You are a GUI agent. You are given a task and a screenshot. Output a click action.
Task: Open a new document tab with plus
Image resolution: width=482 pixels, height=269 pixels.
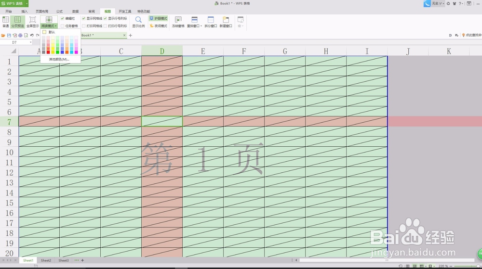click(x=130, y=35)
